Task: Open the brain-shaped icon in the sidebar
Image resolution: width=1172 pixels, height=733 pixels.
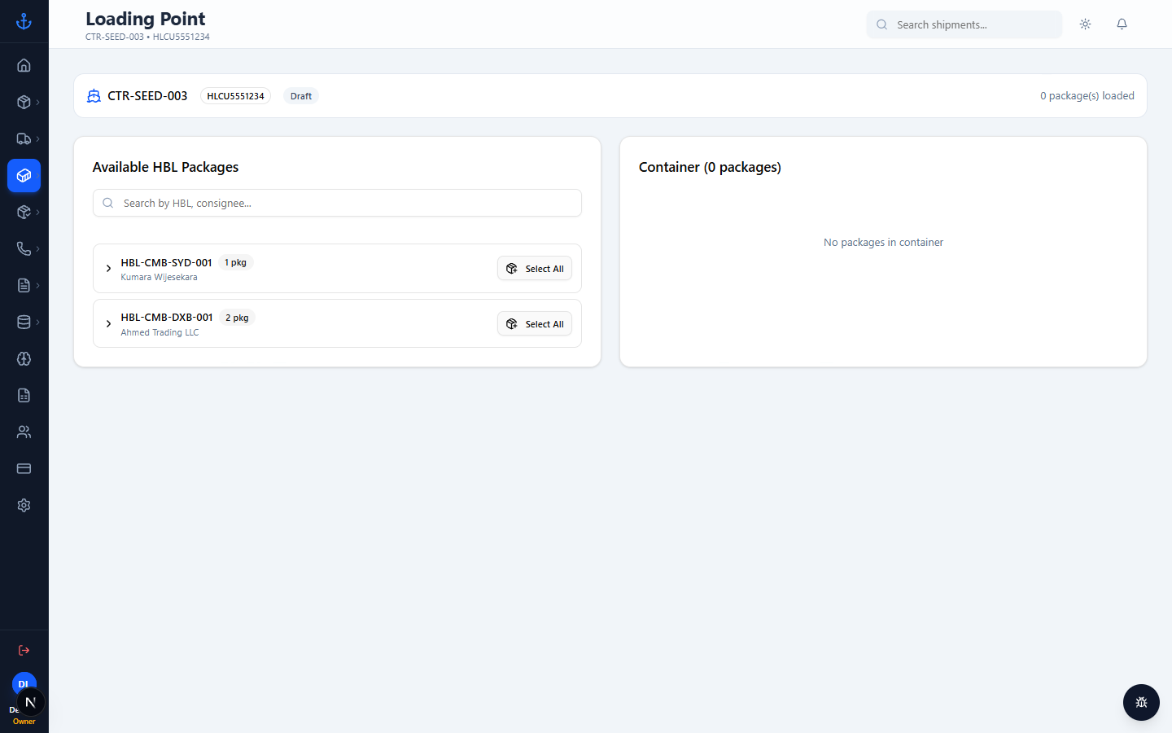Action: pos(24,358)
